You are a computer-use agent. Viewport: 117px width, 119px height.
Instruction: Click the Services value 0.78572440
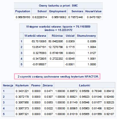click(76, 17)
